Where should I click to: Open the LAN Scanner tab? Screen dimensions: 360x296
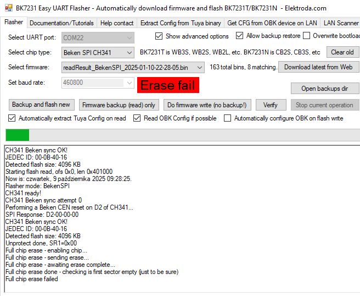click(x=341, y=23)
